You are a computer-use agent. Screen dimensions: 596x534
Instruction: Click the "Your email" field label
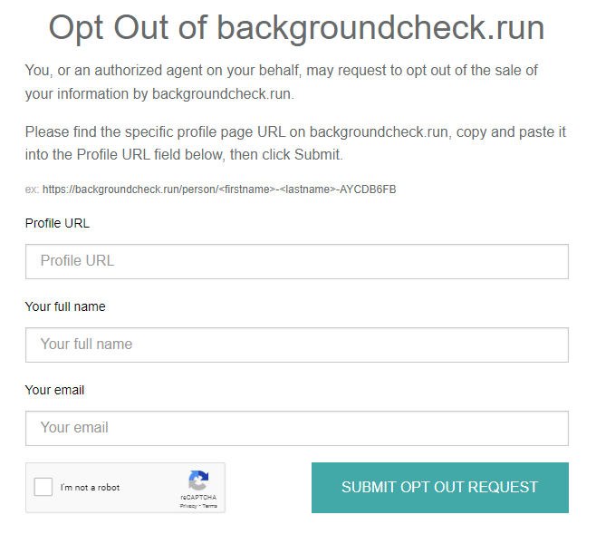click(x=54, y=390)
